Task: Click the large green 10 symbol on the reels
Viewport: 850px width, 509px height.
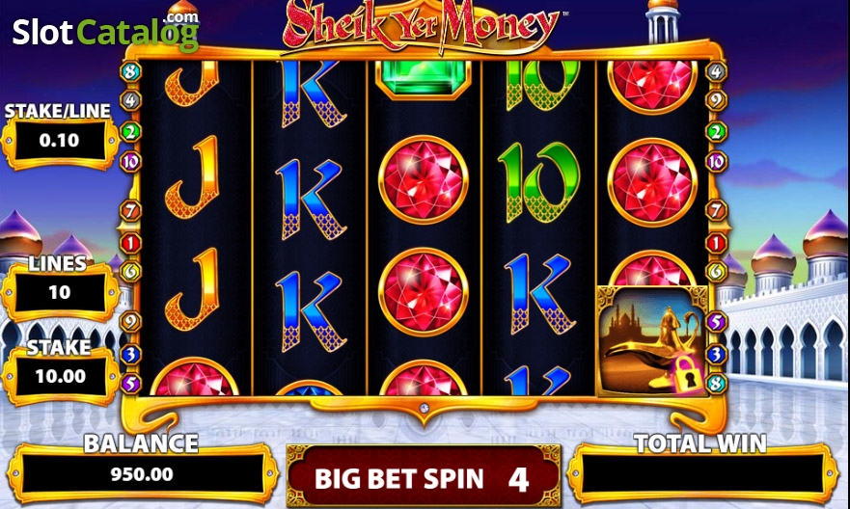Action: click(538, 182)
